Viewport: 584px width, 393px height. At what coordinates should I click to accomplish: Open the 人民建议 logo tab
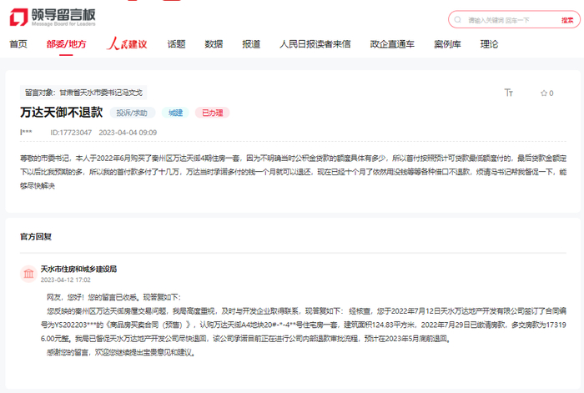pyautogui.click(x=126, y=44)
